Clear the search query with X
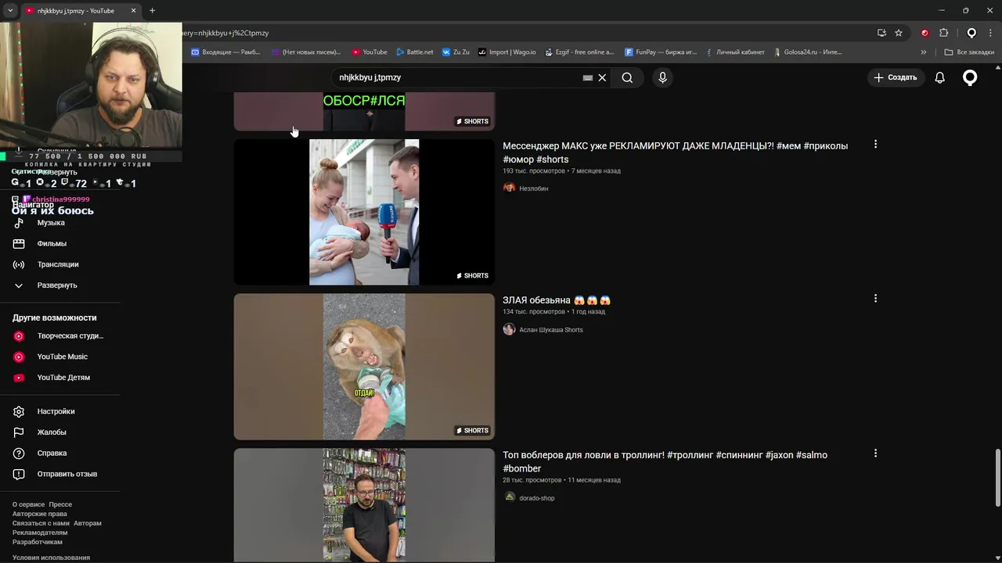 tap(602, 77)
